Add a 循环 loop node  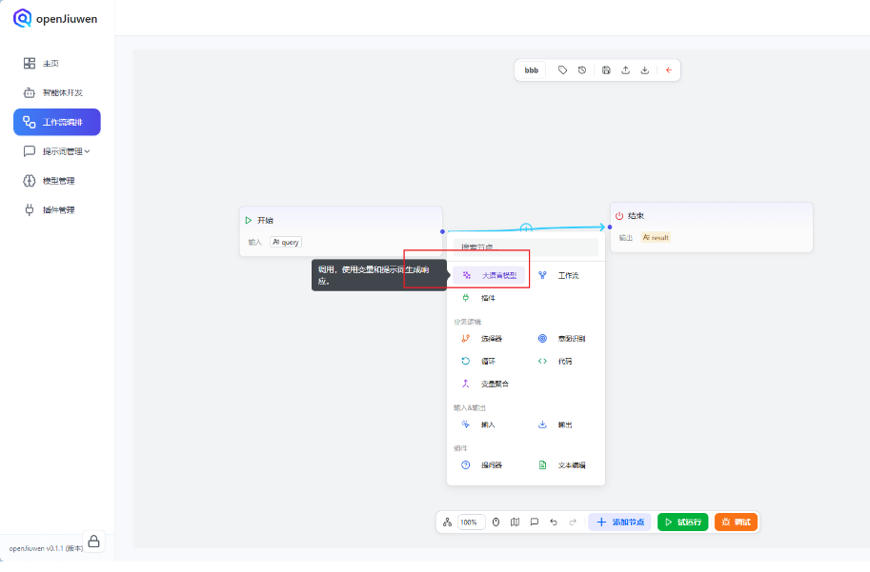[x=480, y=362]
